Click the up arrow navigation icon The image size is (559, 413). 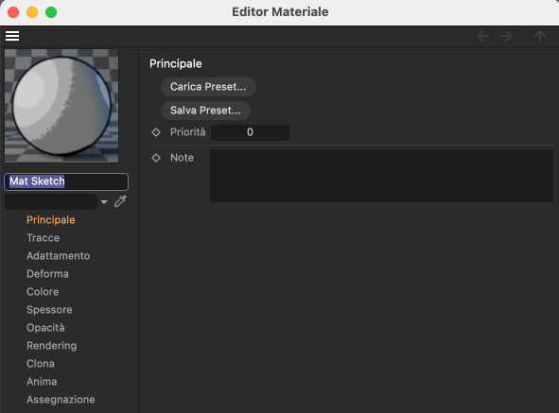click(x=540, y=36)
